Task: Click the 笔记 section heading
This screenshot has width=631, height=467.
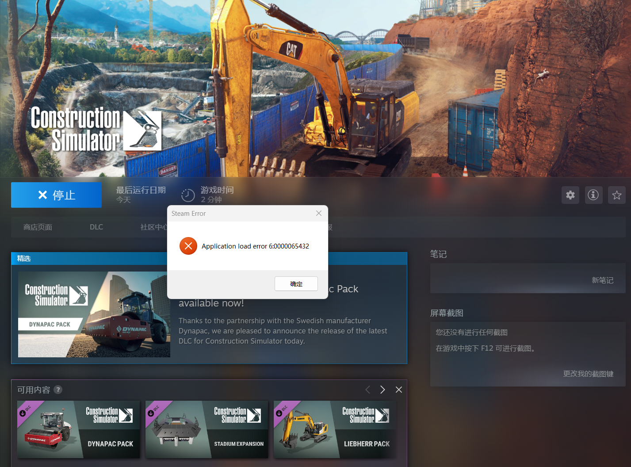Action: [x=439, y=254]
